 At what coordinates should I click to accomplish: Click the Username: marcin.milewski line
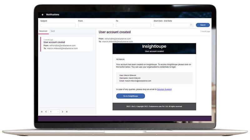(x=130, y=78)
